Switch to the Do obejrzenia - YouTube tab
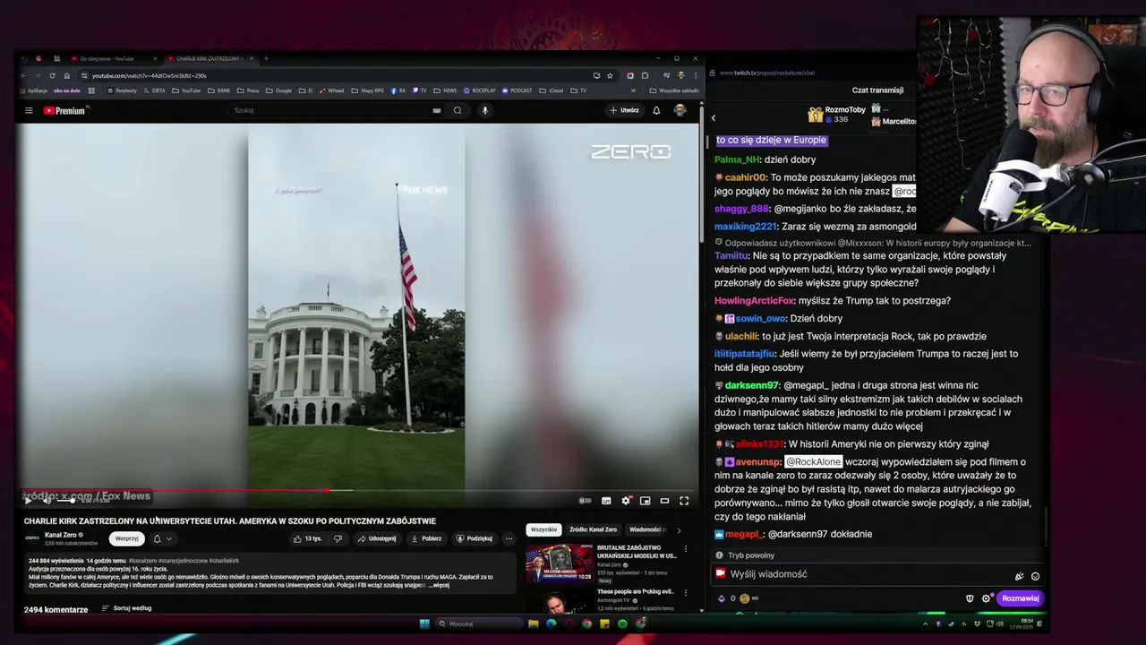1146x645 pixels. [x=115, y=58]
